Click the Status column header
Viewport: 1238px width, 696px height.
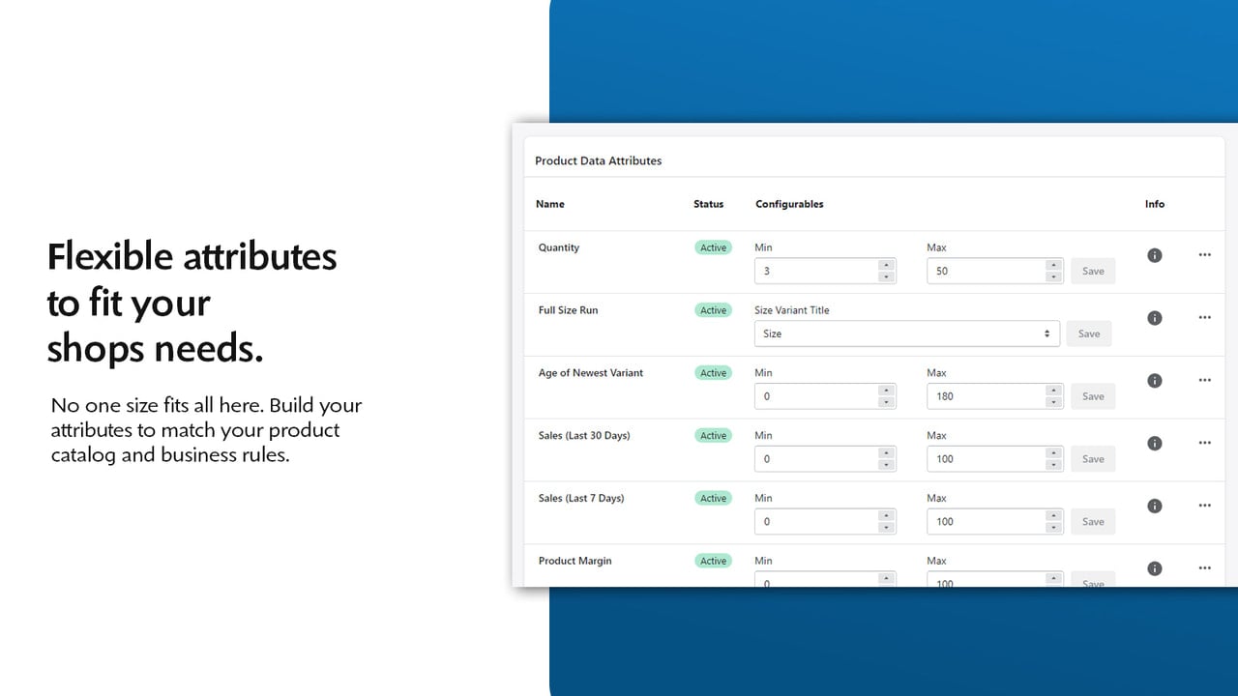709,204
